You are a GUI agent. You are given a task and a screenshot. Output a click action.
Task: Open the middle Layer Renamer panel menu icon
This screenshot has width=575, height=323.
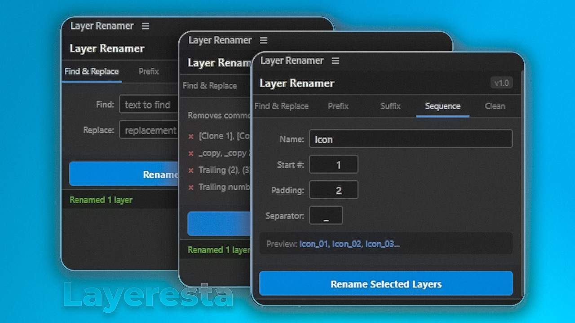point(264,40)
